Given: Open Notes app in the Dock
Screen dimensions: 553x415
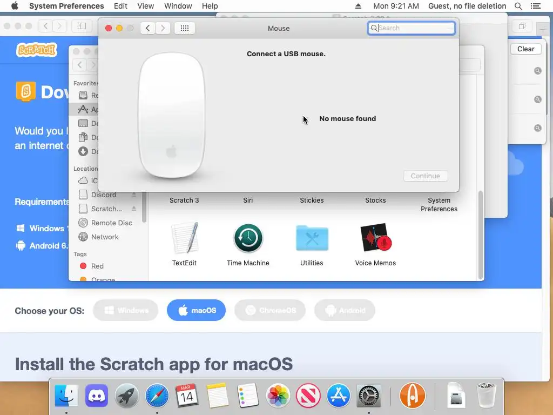Looking at the screenshot, I should [217, 395].
